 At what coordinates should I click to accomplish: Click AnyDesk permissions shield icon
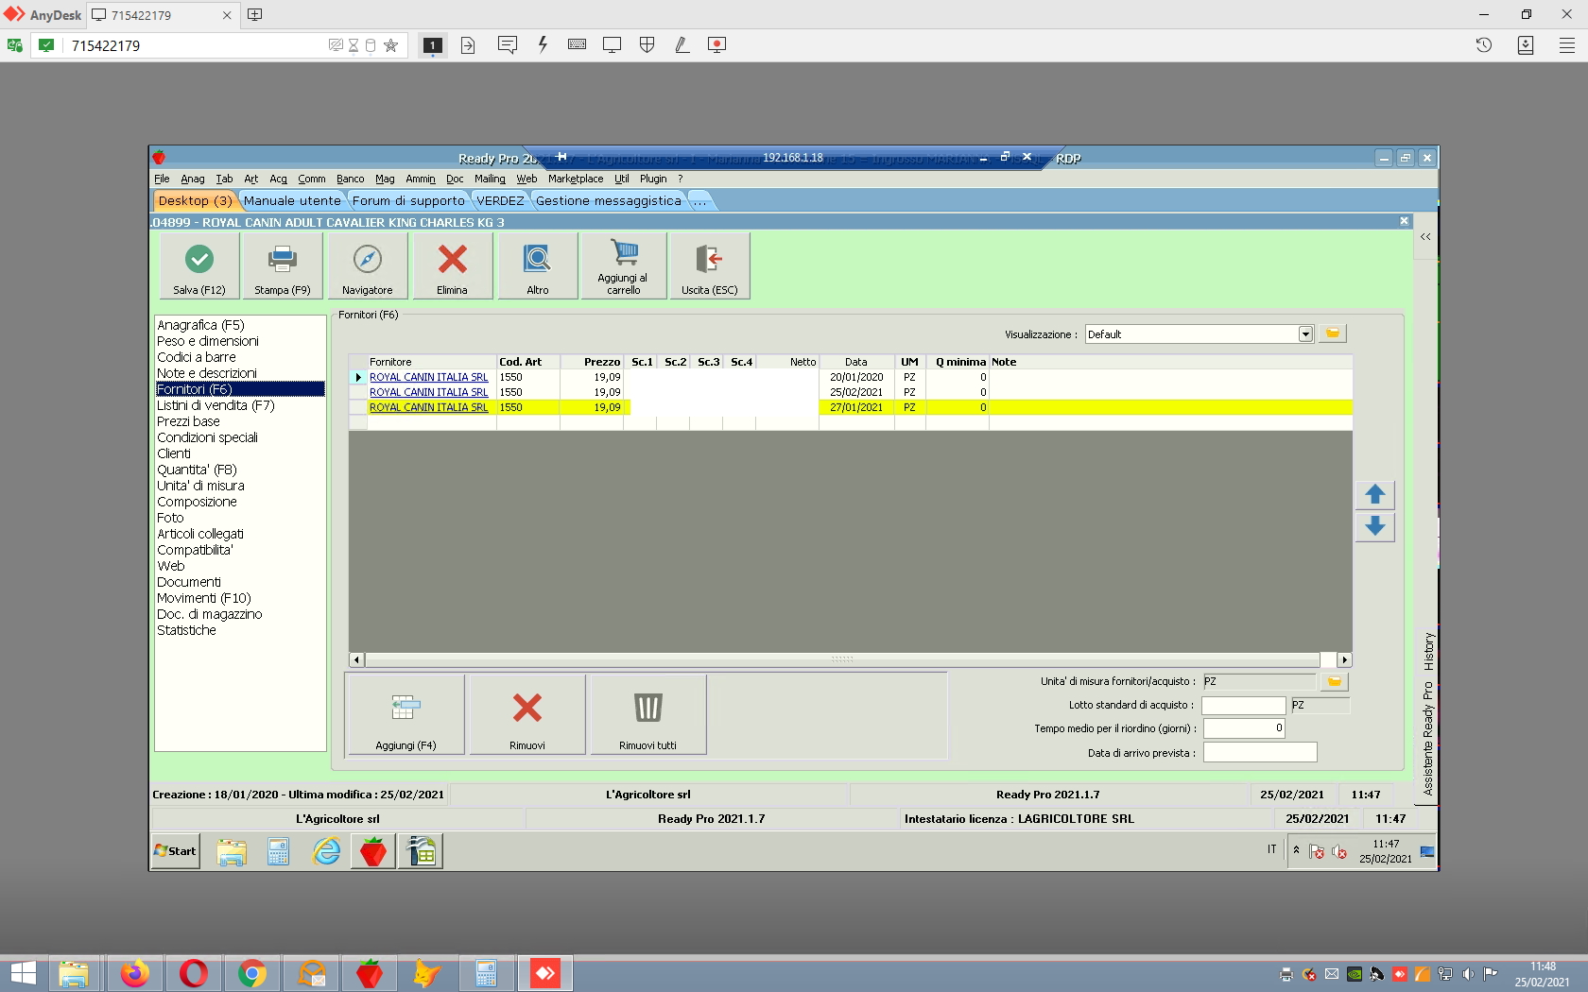(647, 44)
